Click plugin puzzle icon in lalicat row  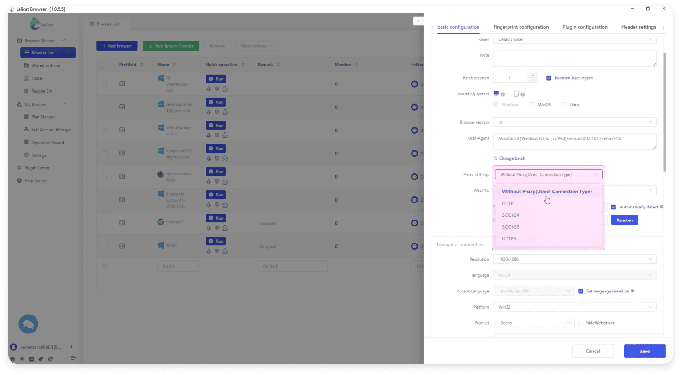(x=225, y=251)
